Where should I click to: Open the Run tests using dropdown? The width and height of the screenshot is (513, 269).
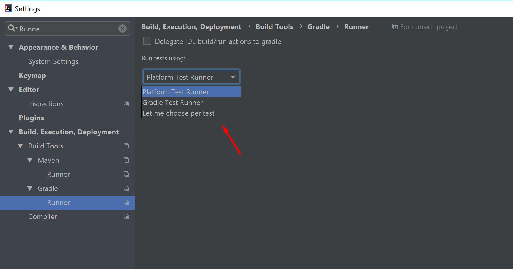[x=232, y=77]
